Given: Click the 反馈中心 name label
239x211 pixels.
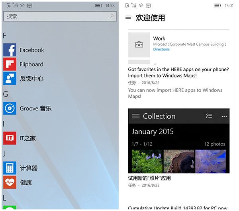Looking at the screenshot, I should click(32, 79).
